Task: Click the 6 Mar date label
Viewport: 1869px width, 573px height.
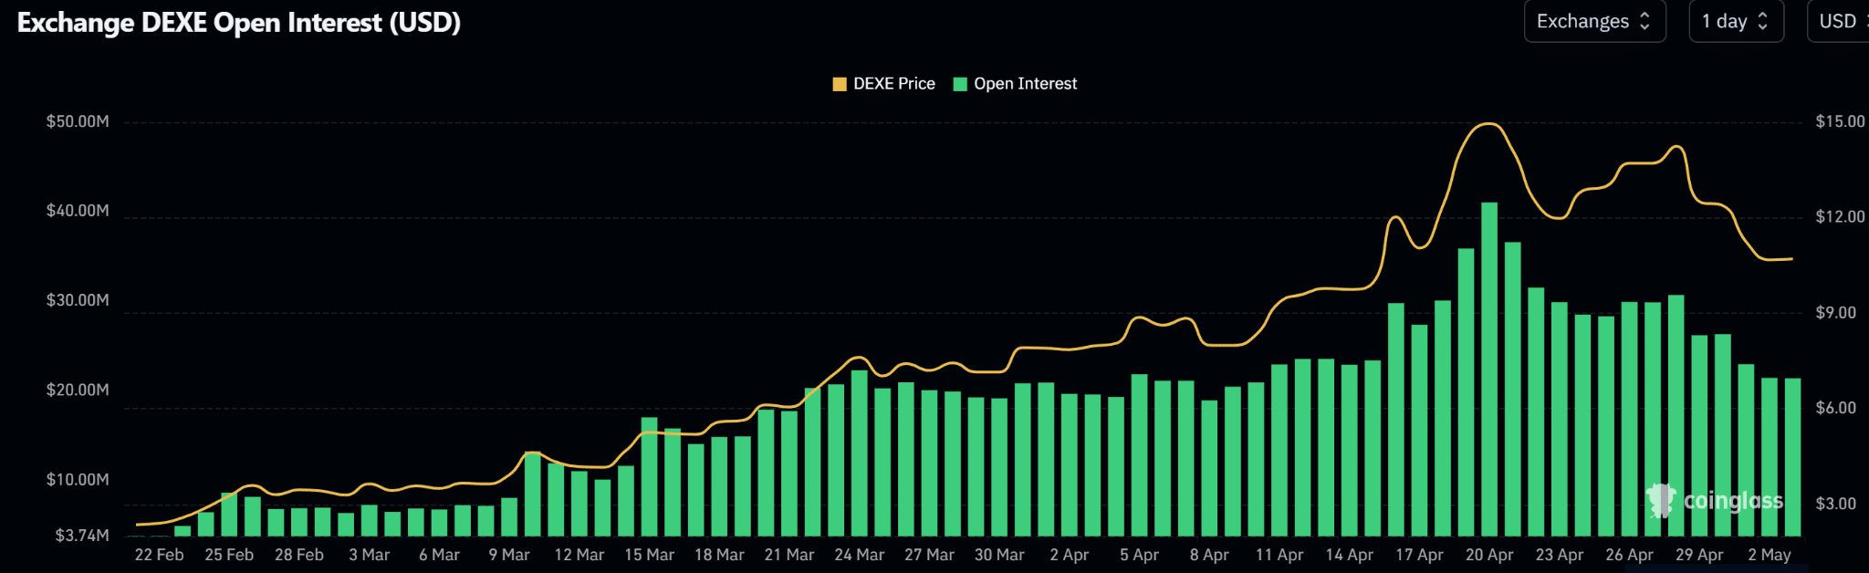Action: [x=439, y=555]
